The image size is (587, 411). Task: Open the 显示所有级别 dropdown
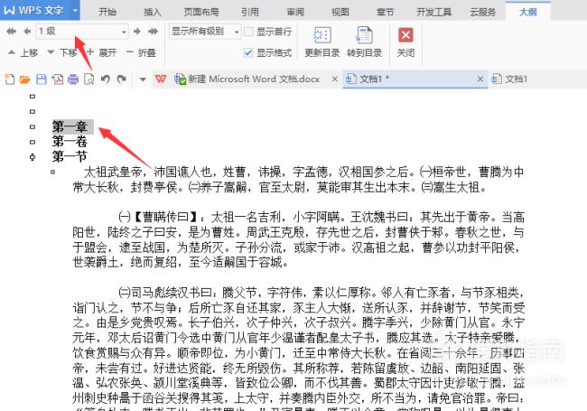coord(204,32)
